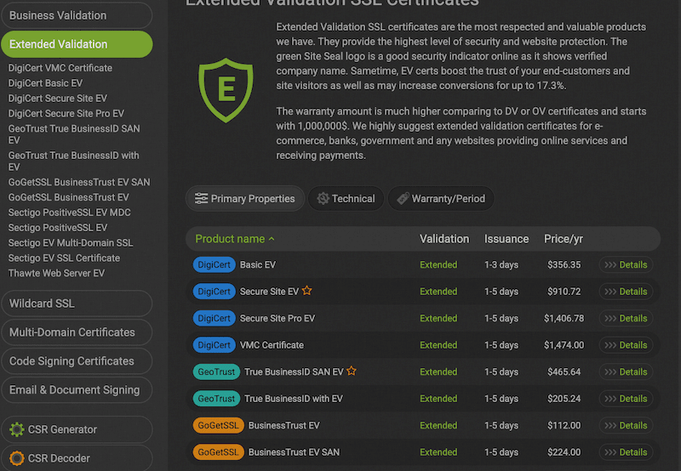Click the $1,406.78 price cell
Image resolution: width=681 pixels, height=471 pixels.
(564, 318)
